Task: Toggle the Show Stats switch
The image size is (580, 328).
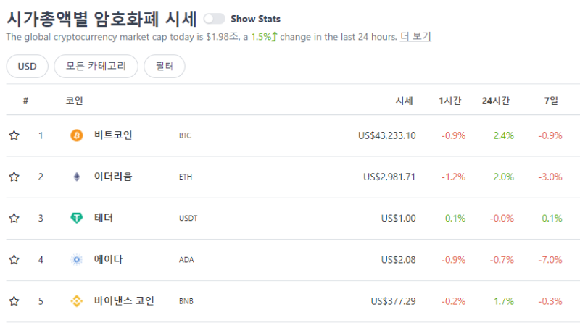Action: pyautogui.click(x=214, y=19)
